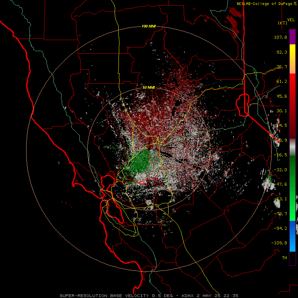
Task: Click the TH legend label
Action: coord(284,258)
